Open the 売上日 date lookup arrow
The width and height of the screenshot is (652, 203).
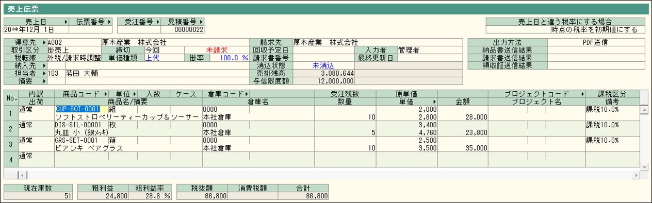(x=66, y=22)
